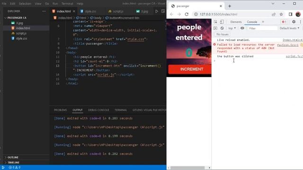Select the OUTPUT panel tab
Viewport: 303px width, 170px height.
[78, 110]
